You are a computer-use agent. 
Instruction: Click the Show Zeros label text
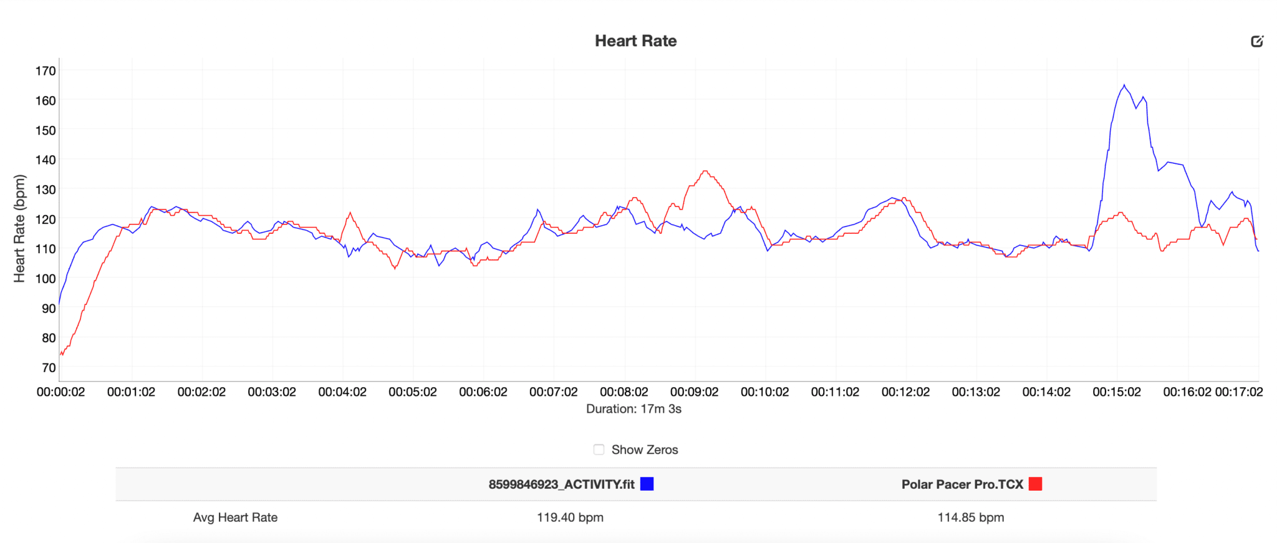(645, 449)
